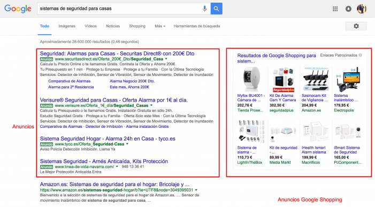
Task: Switch to the Noticias tab
Action: click(x=113, y=26)
